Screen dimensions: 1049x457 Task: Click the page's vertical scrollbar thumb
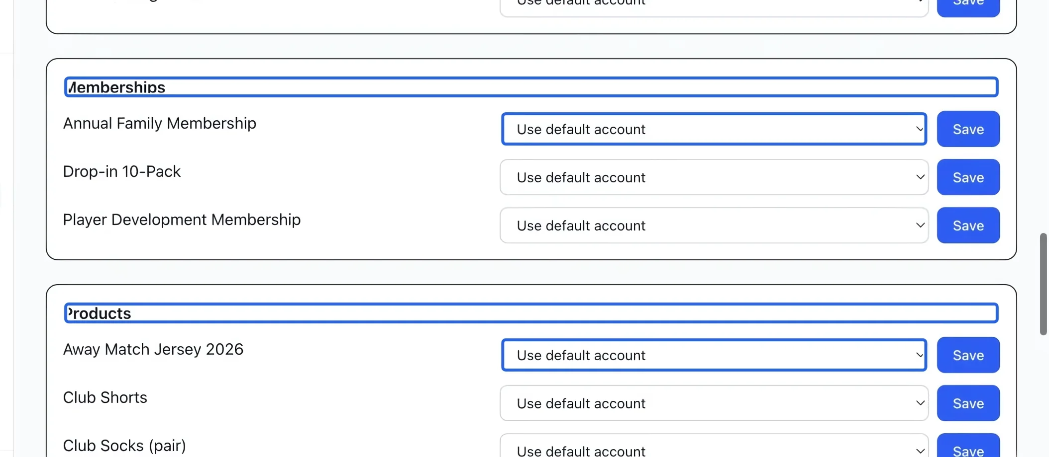[1043, 284]
